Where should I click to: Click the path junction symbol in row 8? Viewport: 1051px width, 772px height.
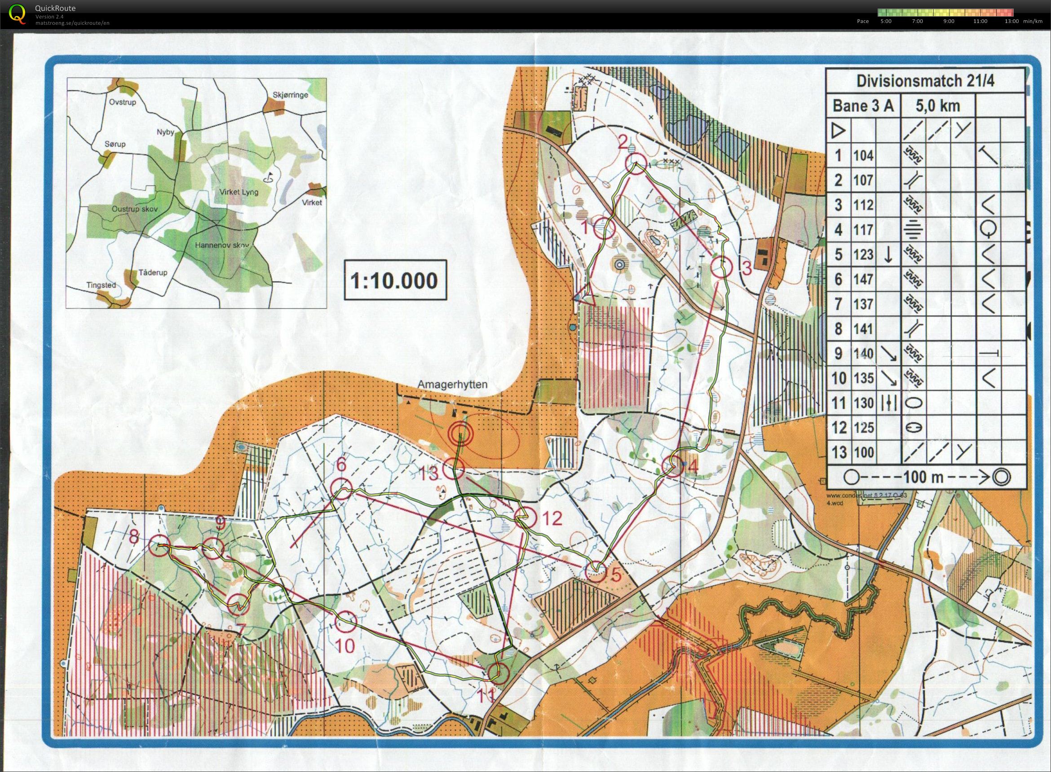point(913,329)
